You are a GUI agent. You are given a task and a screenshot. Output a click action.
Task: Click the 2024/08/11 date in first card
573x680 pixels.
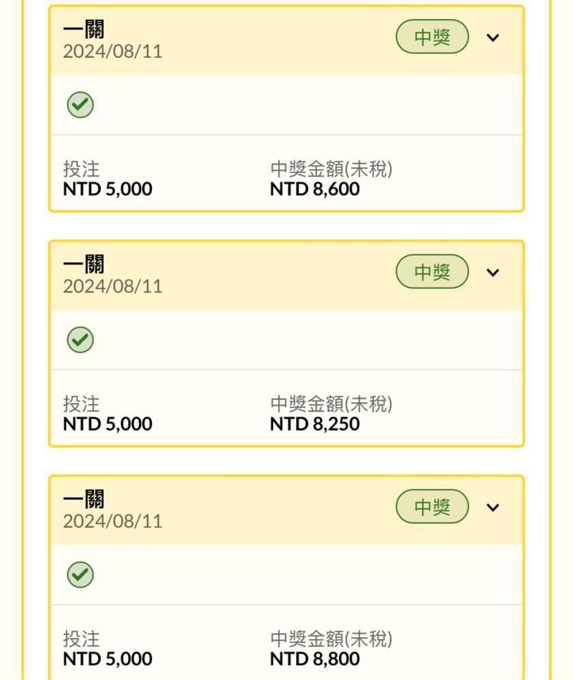click(112, 52)
